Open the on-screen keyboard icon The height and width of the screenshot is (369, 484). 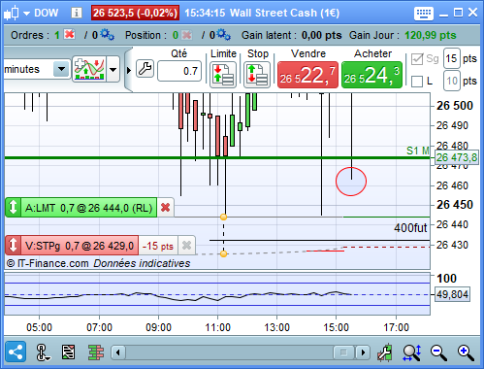coord(424,14)
